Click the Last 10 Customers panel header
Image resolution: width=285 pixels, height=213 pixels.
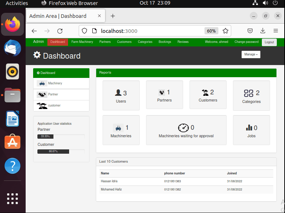[x=186, y=162]
